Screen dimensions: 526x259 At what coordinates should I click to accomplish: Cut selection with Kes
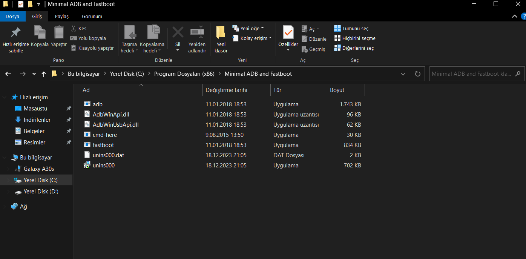(x=78, y=28)
